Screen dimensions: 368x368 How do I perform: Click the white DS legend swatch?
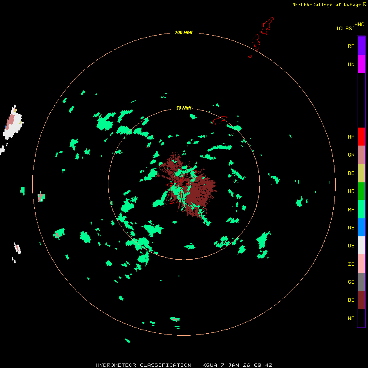[361, 245]
